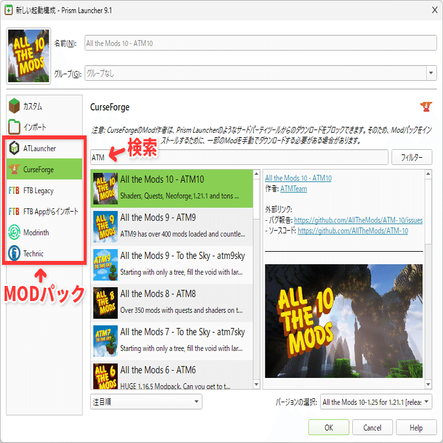Select ATLauncher in the source list
The width and height of the screenshot is (443, 443).
pyautogui.click(x=44, y=148)
